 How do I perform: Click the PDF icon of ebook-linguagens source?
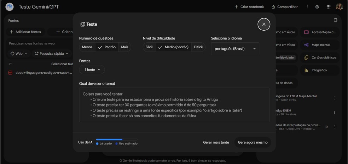pos(10,73)
